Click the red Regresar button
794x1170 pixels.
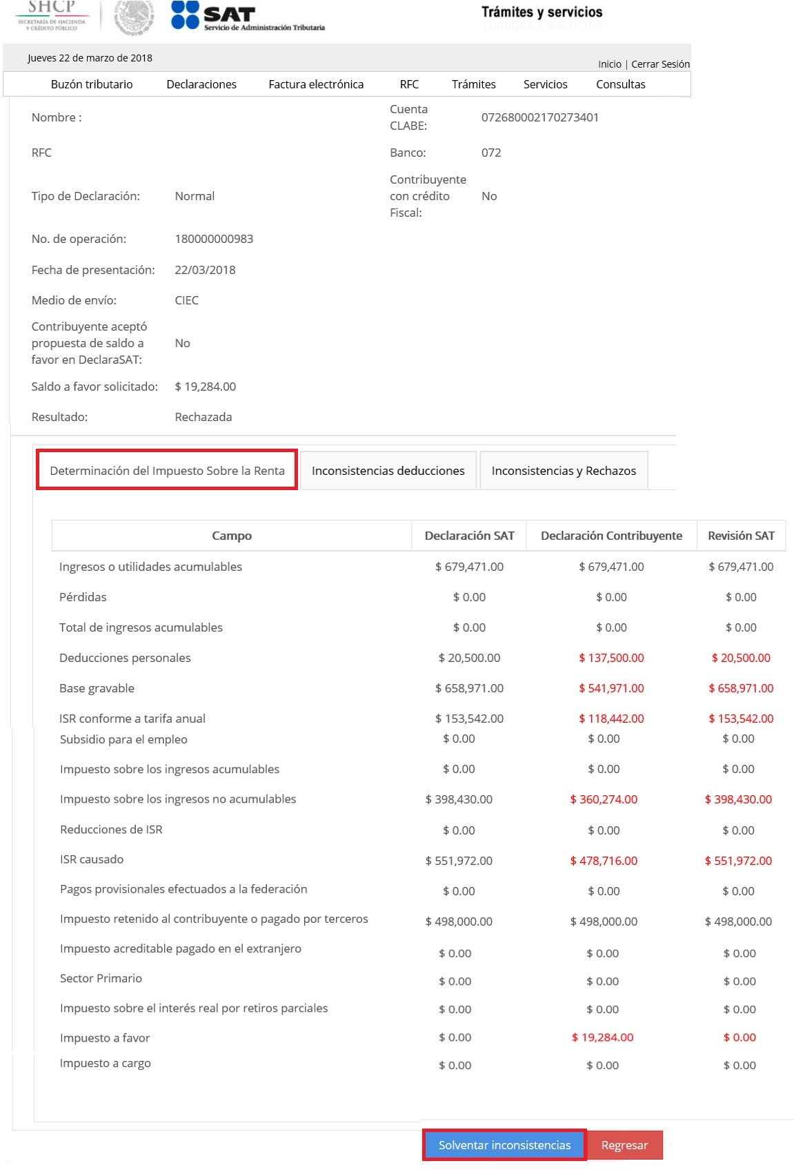point(624,1145)
